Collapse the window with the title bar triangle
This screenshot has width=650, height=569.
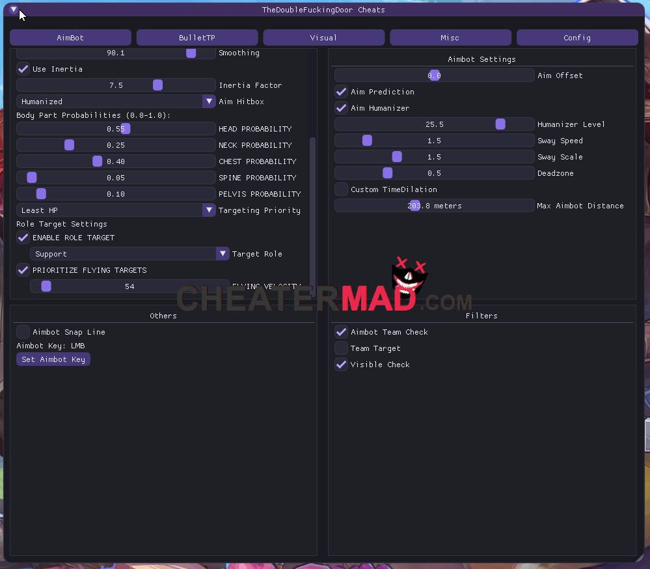[13, 8]
